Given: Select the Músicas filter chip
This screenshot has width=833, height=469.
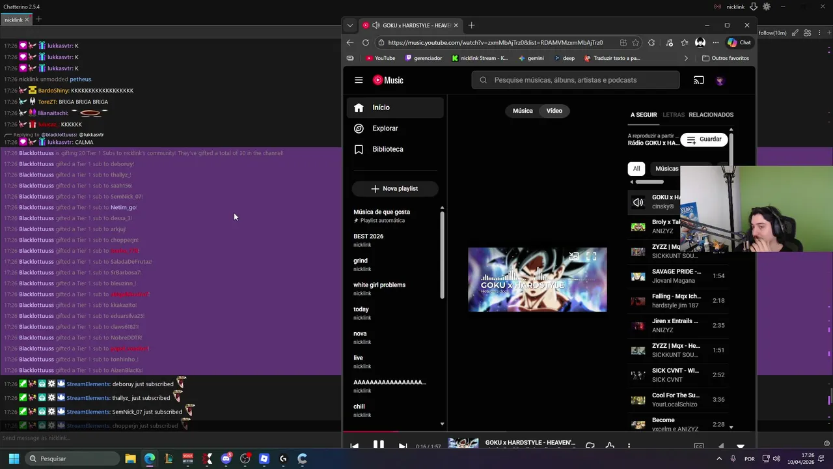Looking at the screenshot, I should pos(666,169).
